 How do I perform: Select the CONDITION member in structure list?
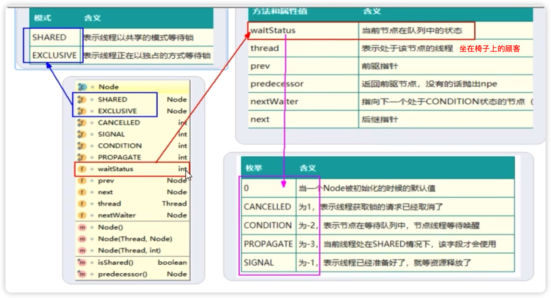tap(133, 146)
